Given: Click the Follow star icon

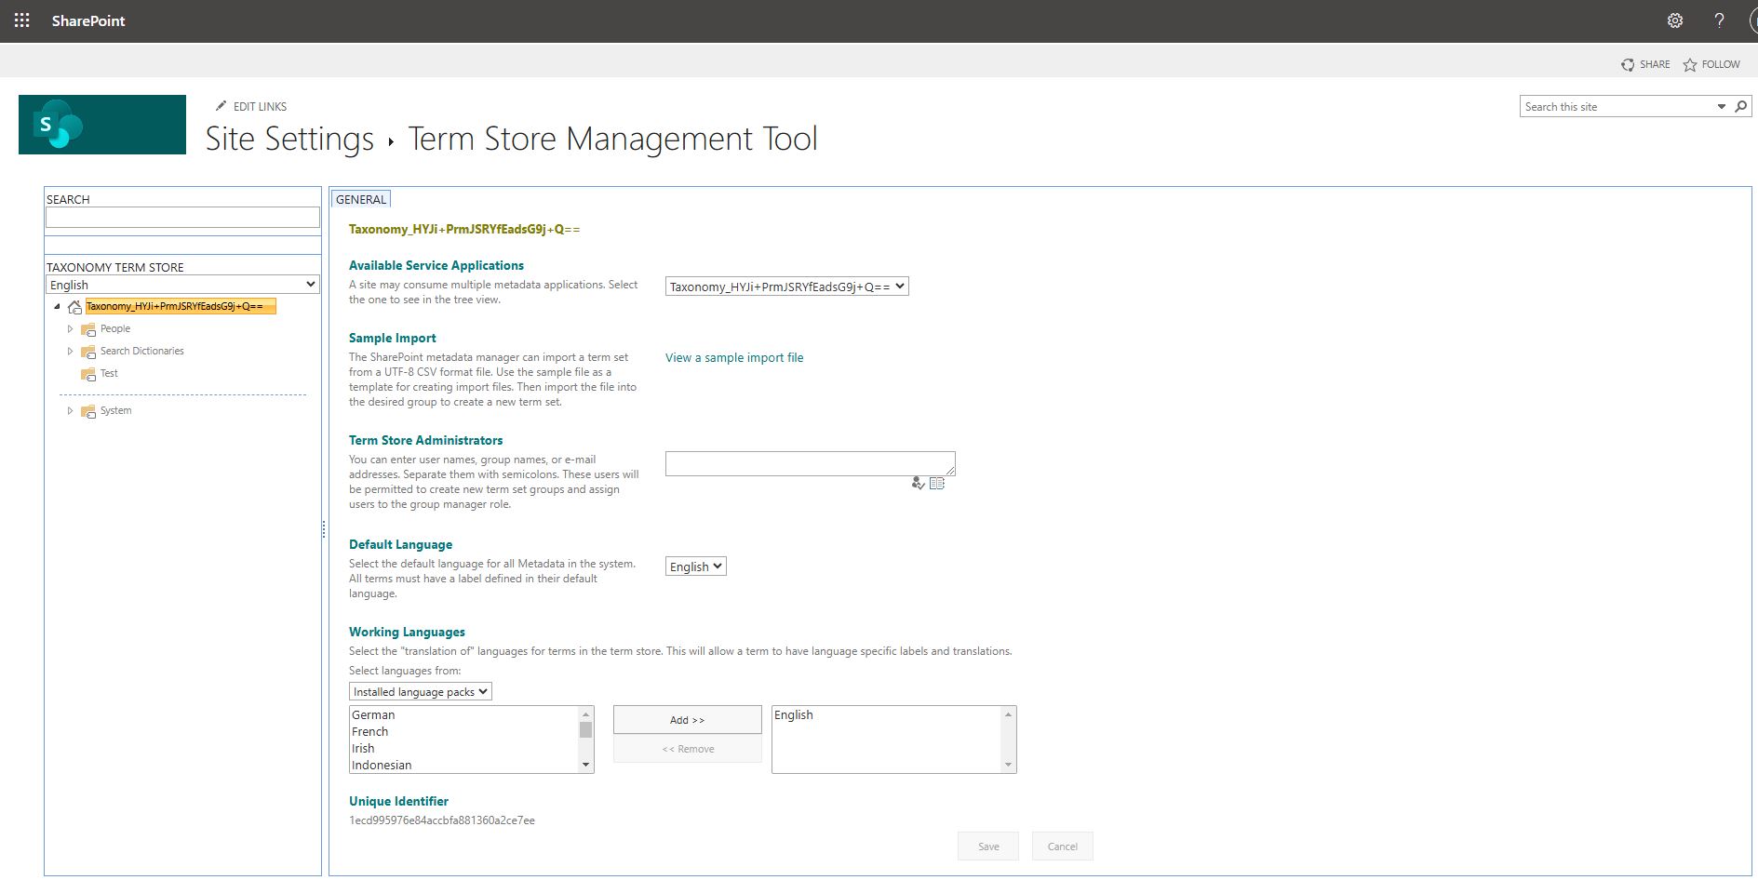Looking at the screenshot, I should (x=1690, y=65).
